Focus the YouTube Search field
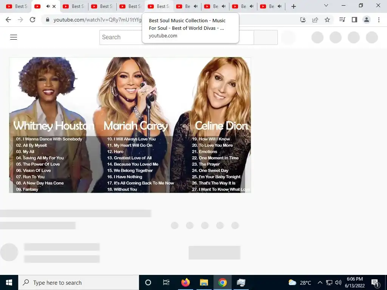The width and height of the screenshot is (387, 290). click(176, 37)
